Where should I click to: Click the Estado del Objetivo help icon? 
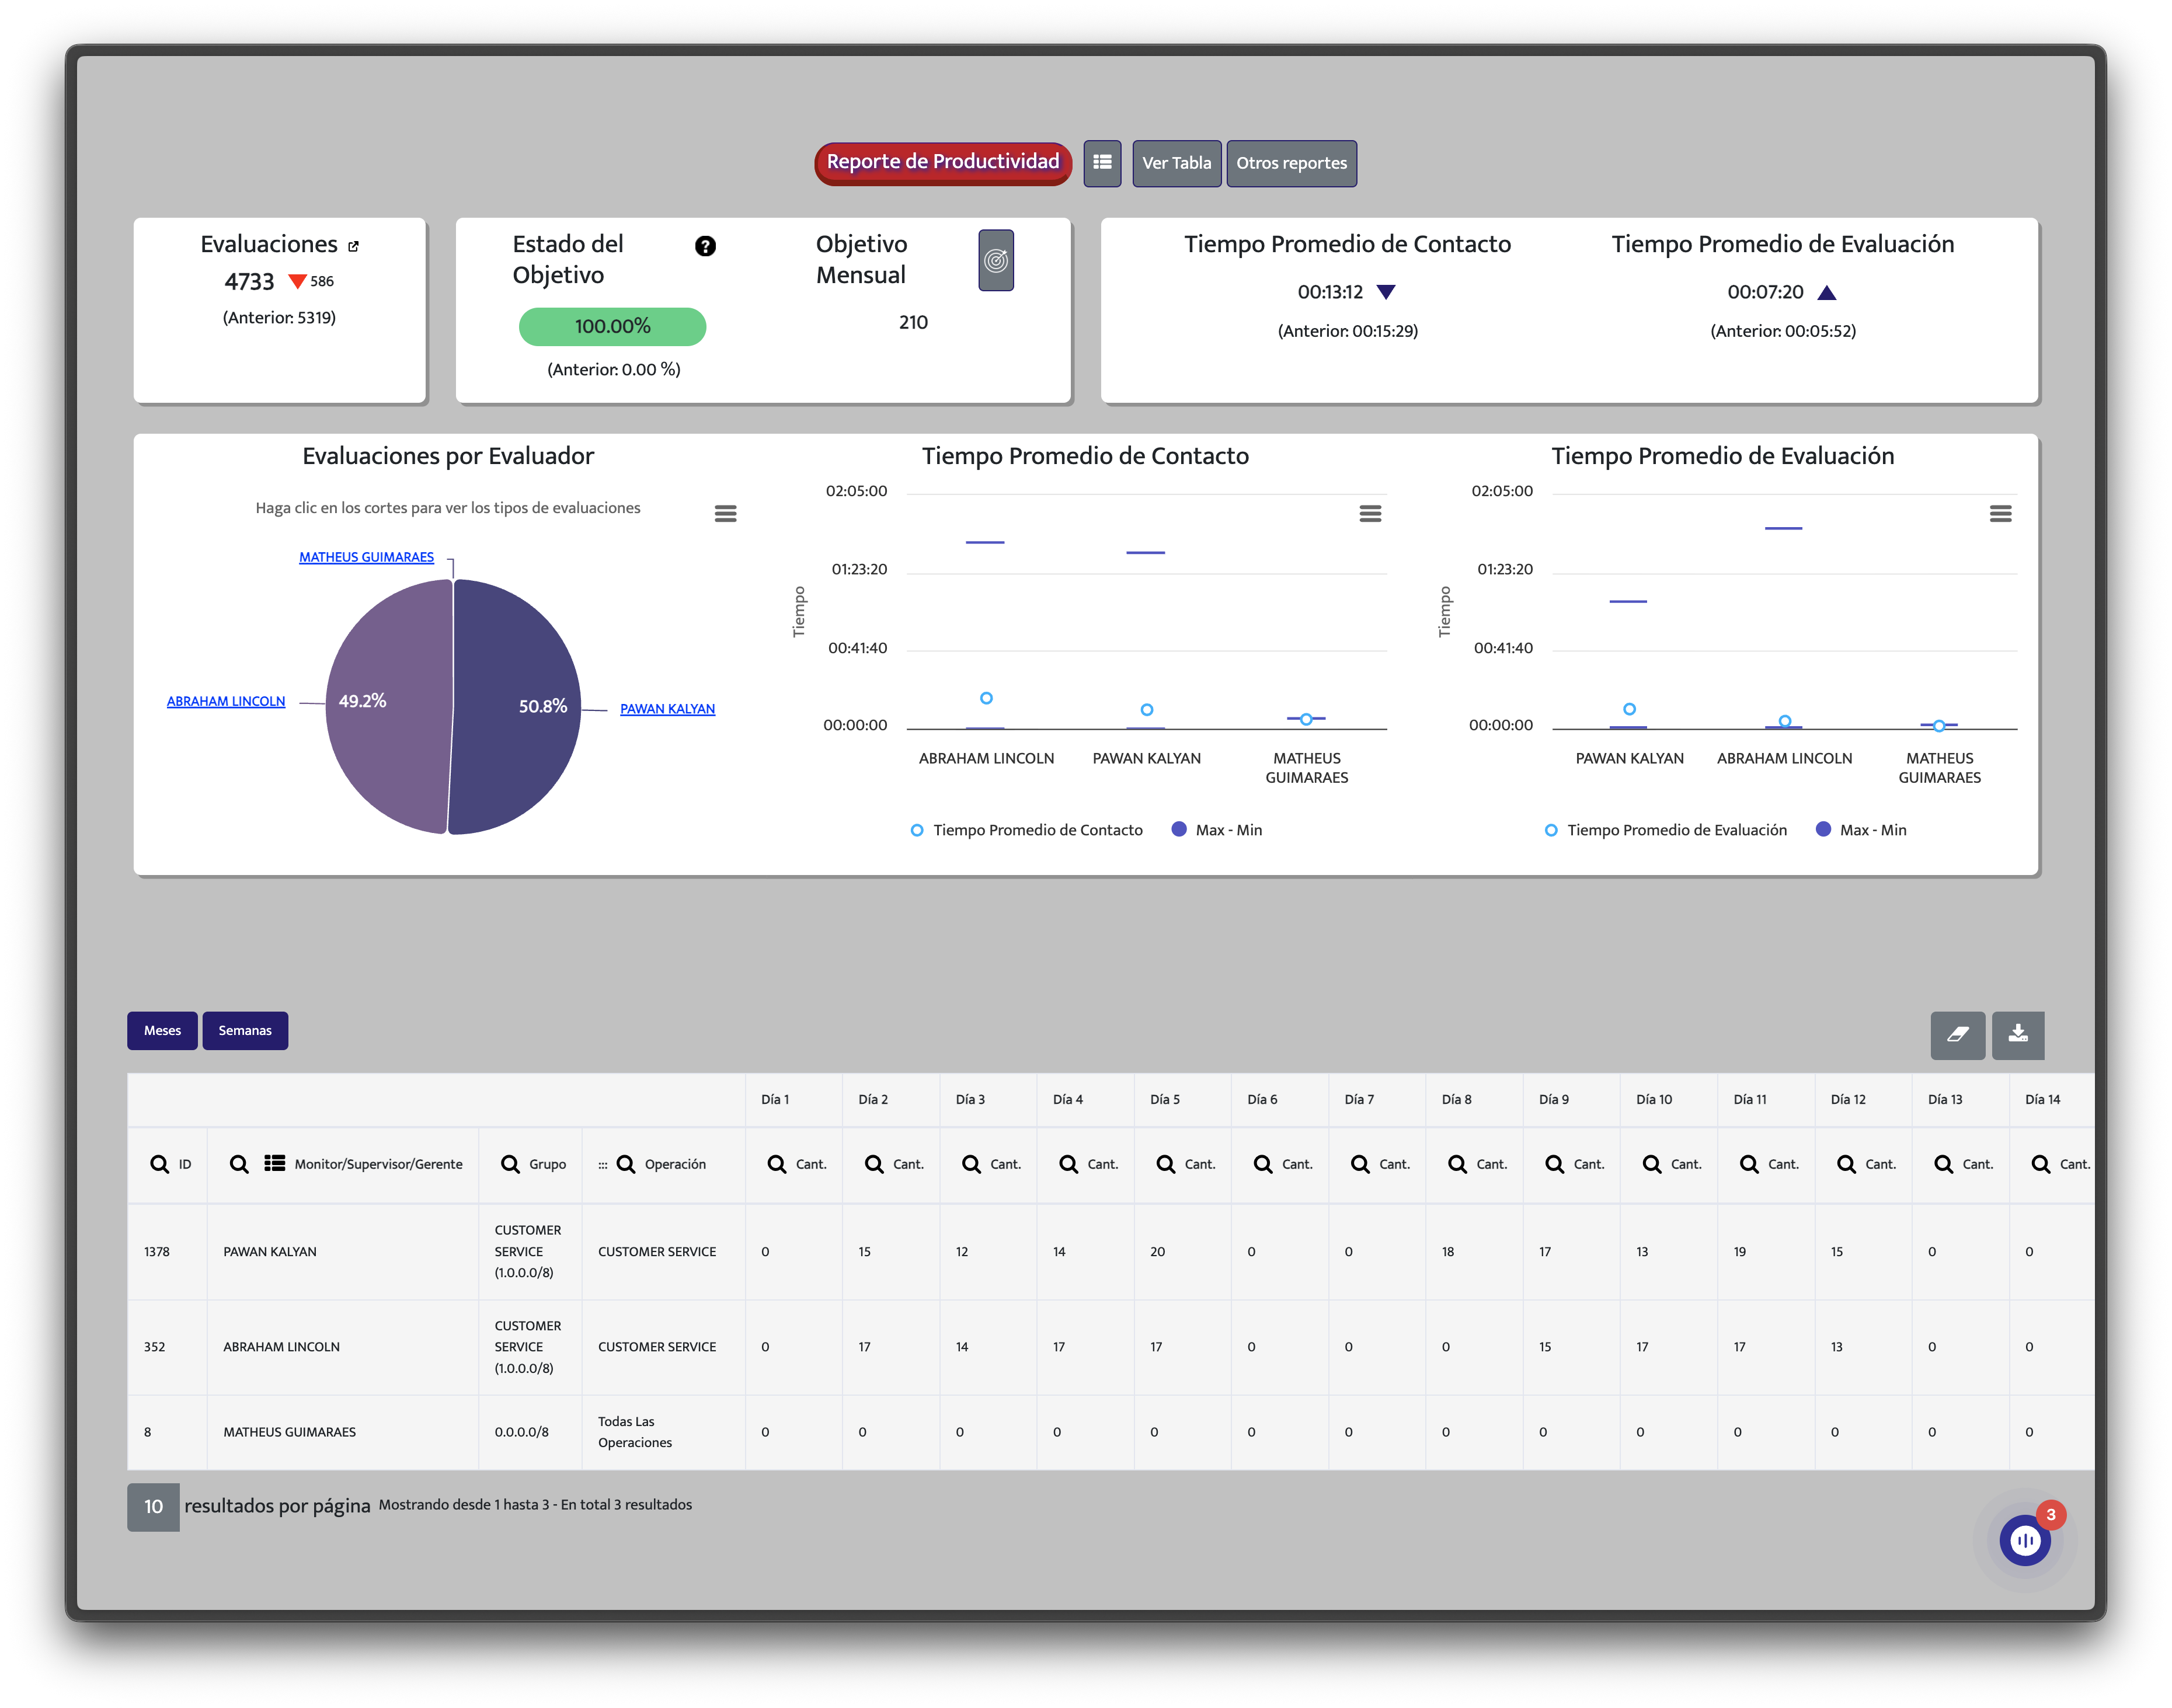click(x=705, y=246)
